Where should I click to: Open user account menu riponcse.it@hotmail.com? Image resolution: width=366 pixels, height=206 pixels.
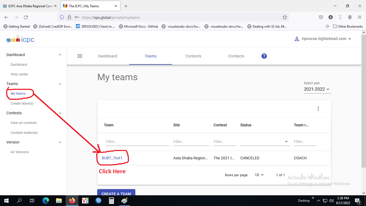pyautogui.click(x=323, y=39)
